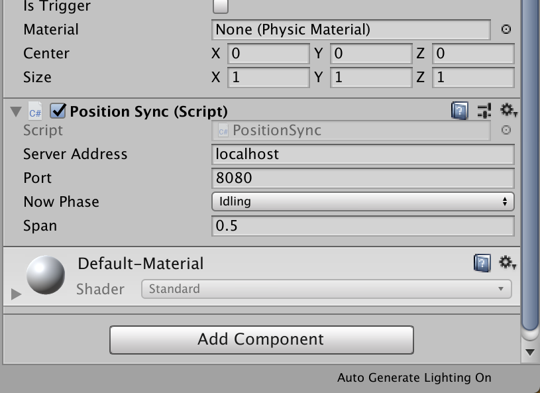This screenshot has width=540, height=393.
Task: Click the Material property label
Action: coord(51,30)
